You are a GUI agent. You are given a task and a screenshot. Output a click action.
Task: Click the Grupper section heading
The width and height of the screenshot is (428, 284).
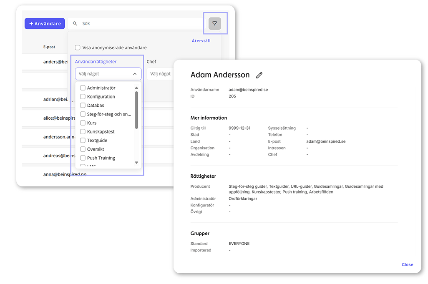click(200, 233)
